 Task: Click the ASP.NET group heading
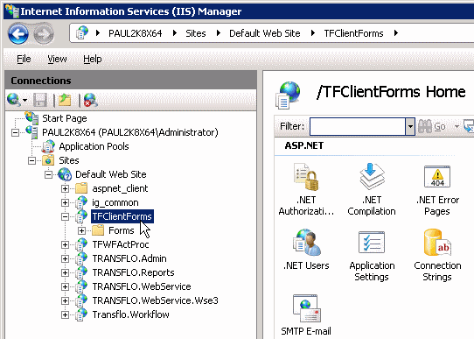click(x=303, y=145)
